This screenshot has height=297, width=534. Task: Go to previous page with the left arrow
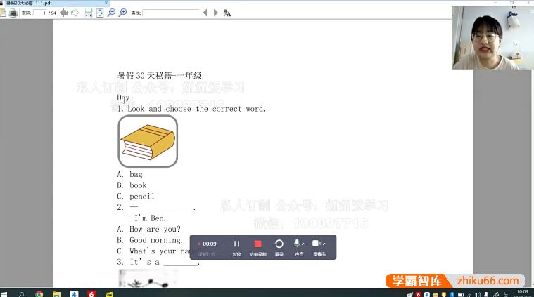coord(64,13)
